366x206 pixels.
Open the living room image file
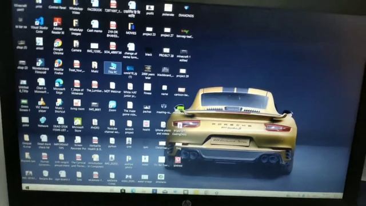[77, 104]
